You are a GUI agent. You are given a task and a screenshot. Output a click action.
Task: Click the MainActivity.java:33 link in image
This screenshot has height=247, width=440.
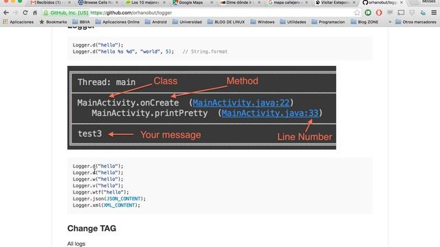(x=270, y=113)
